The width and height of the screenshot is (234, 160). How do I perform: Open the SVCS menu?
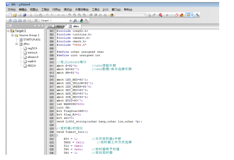[105, 10]
